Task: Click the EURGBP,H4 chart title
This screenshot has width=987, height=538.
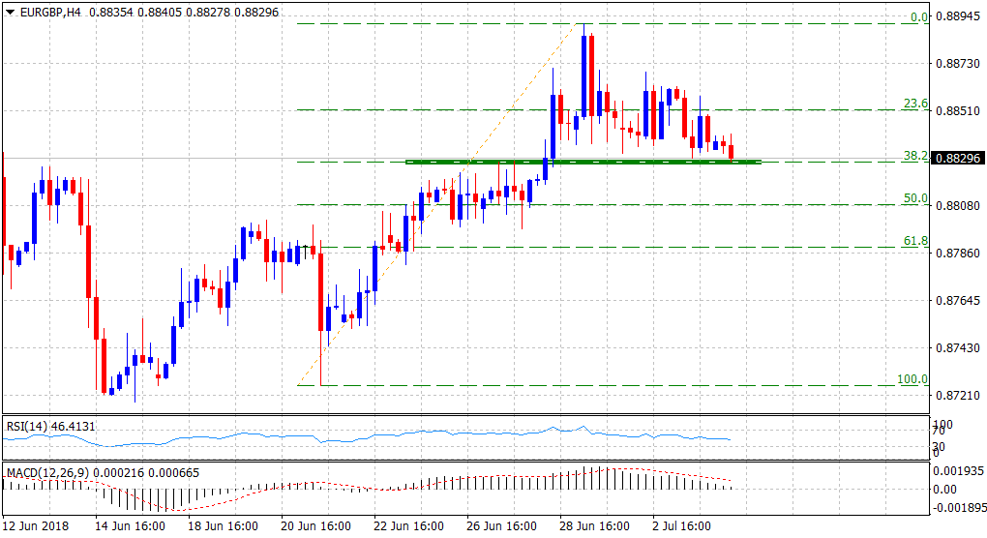Action: tap(50, 10)
